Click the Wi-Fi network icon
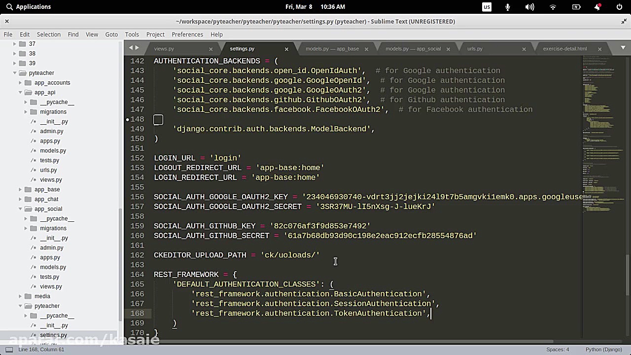Screen dimensions: 631x355 coord(553,7)
